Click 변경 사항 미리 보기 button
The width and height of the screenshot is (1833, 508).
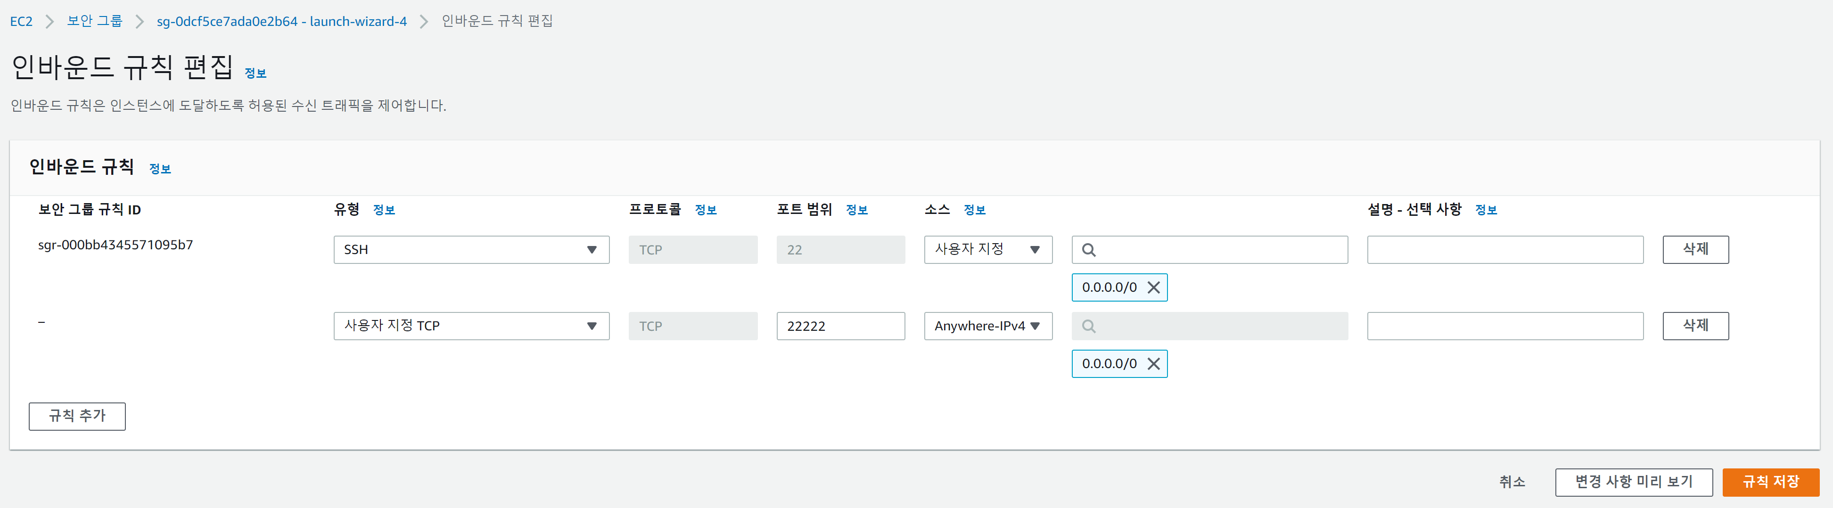coord(1634,483)
